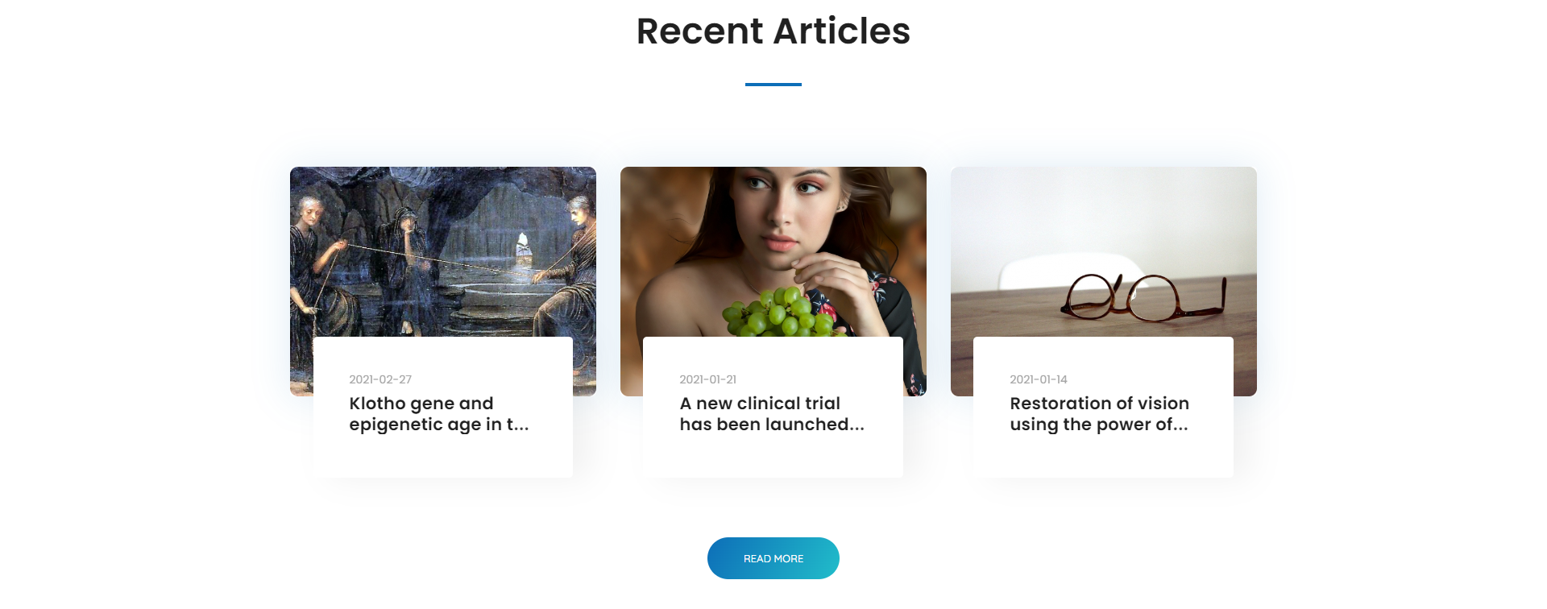Open the 'Restoration of vision using the power of' article title
This screenshot has height=609, width=1547.
1099,414
